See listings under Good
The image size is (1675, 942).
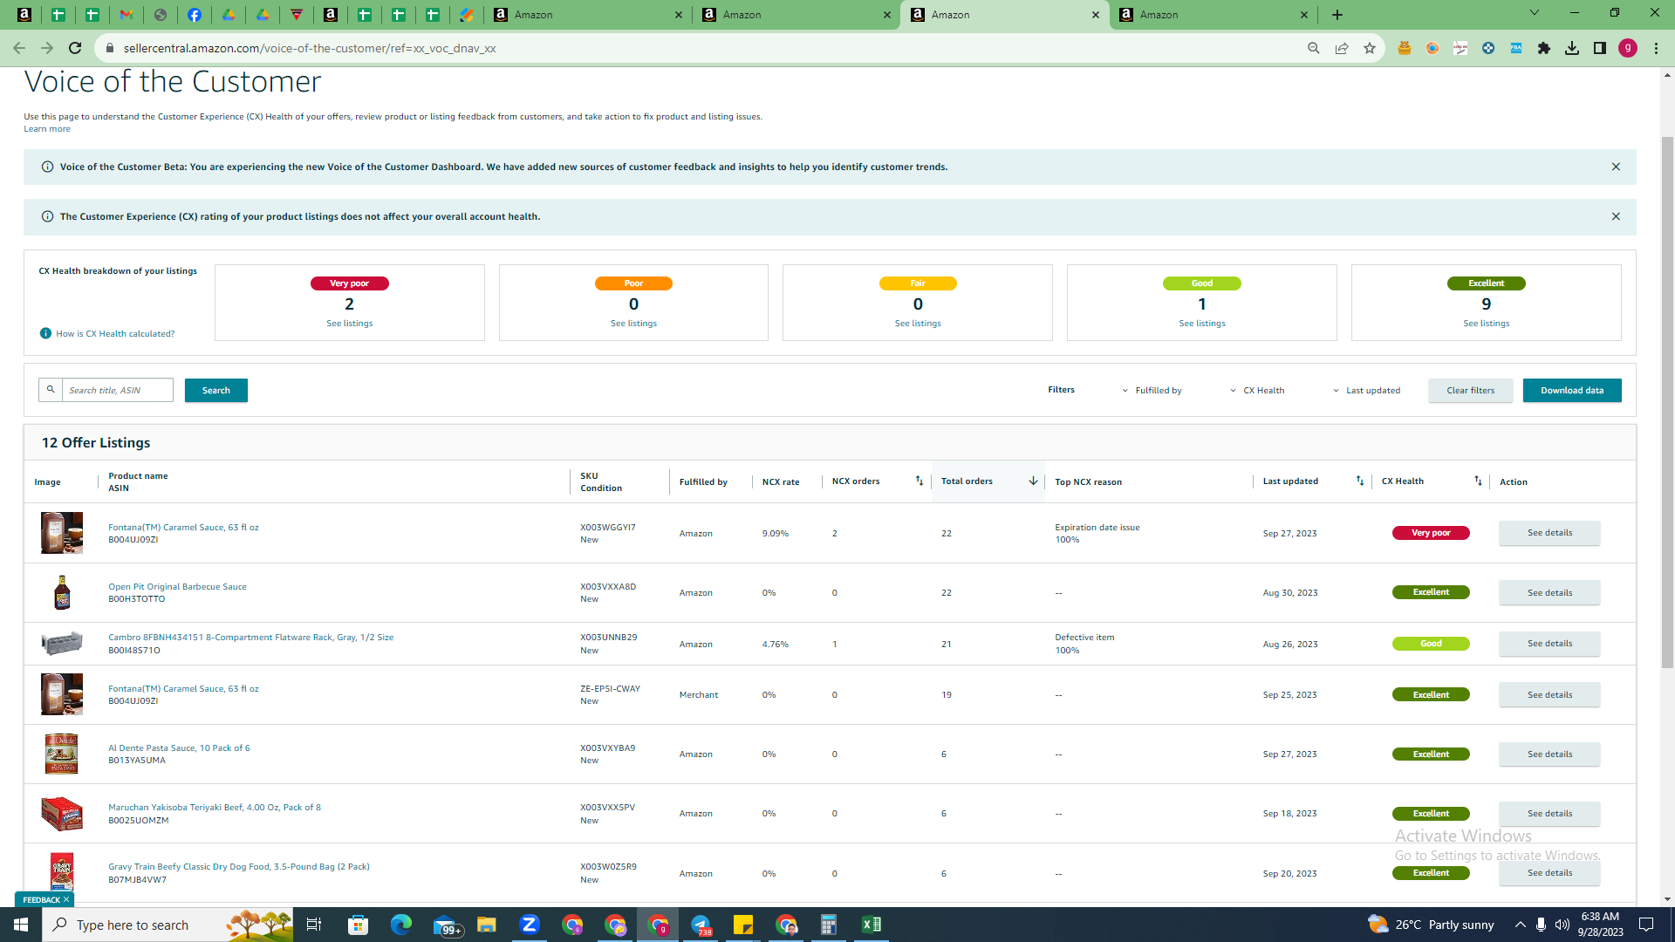(x=1202, y=324)
